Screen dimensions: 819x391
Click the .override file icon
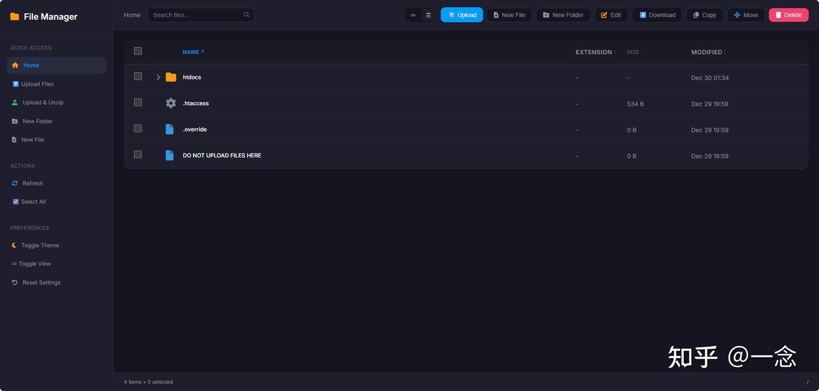(169, 130)
